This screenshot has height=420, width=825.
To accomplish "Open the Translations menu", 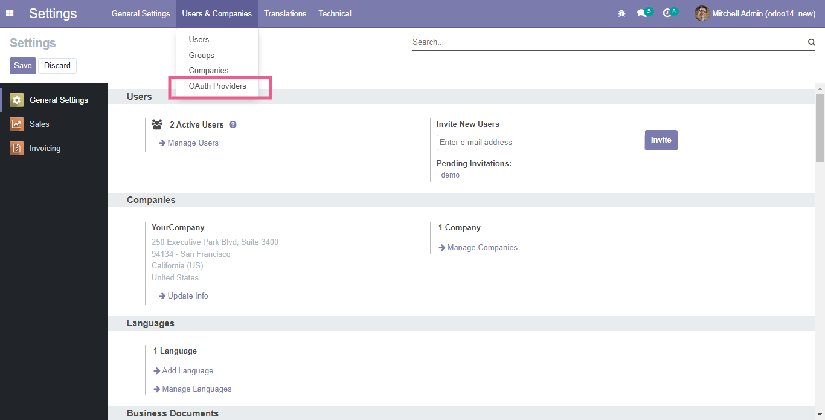I will click(x=285, y=13).
